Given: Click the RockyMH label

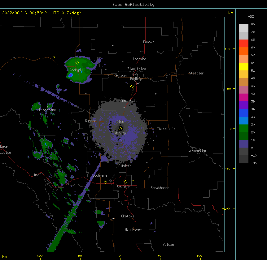Looking at the screenshot, I should pos(76,70).
